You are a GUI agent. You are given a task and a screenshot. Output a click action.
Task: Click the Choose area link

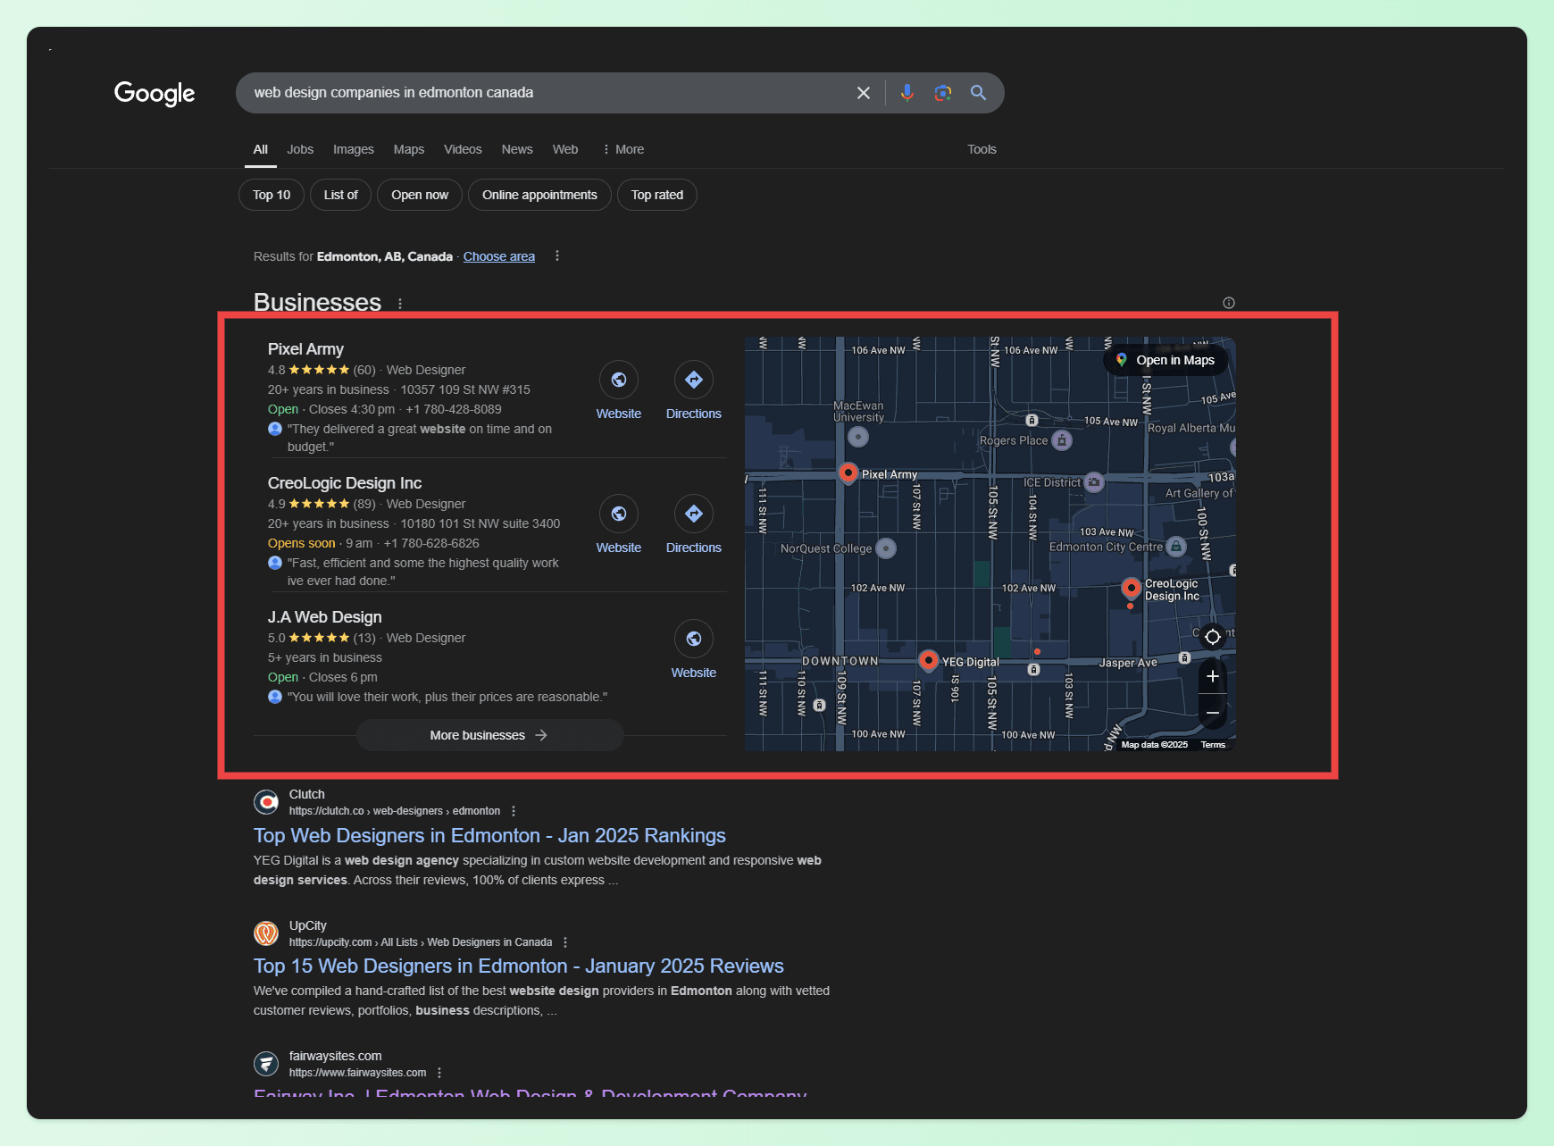(499, 256)
